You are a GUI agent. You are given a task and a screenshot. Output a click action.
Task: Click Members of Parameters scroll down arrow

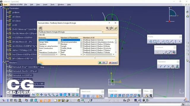pyautogui.click(x=81, y=54)
